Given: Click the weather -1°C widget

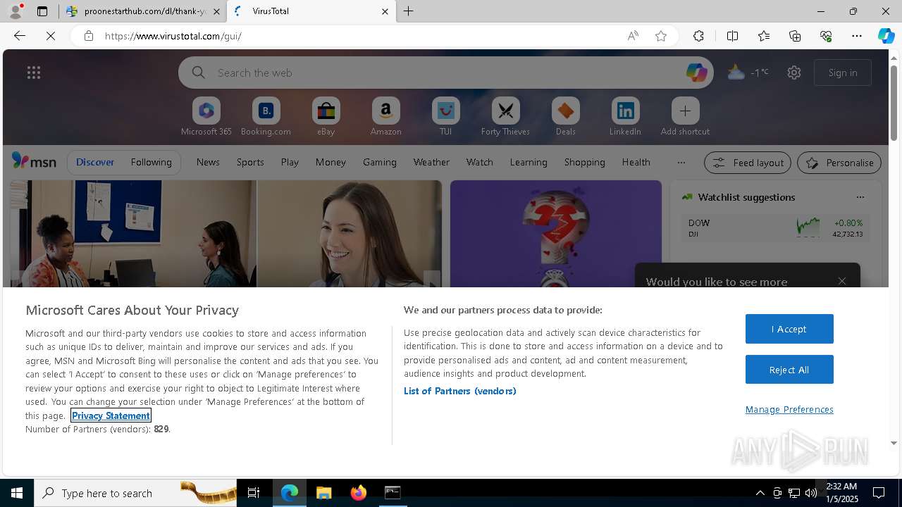Looking at the screenshot, I should tap(748, 73).
